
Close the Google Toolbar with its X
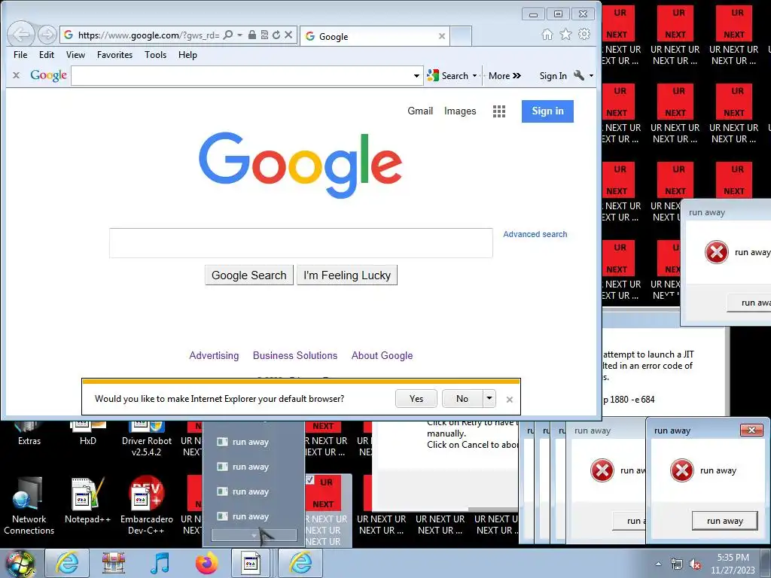click(17, 75)
